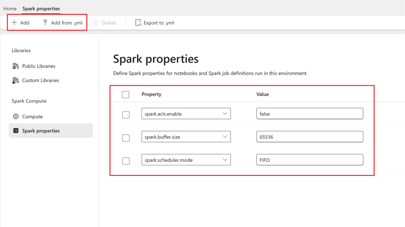This screenshot has width=405, height=227.
Task: Click the Custom Libraries sidebar icon
Action: pos(16,80)
